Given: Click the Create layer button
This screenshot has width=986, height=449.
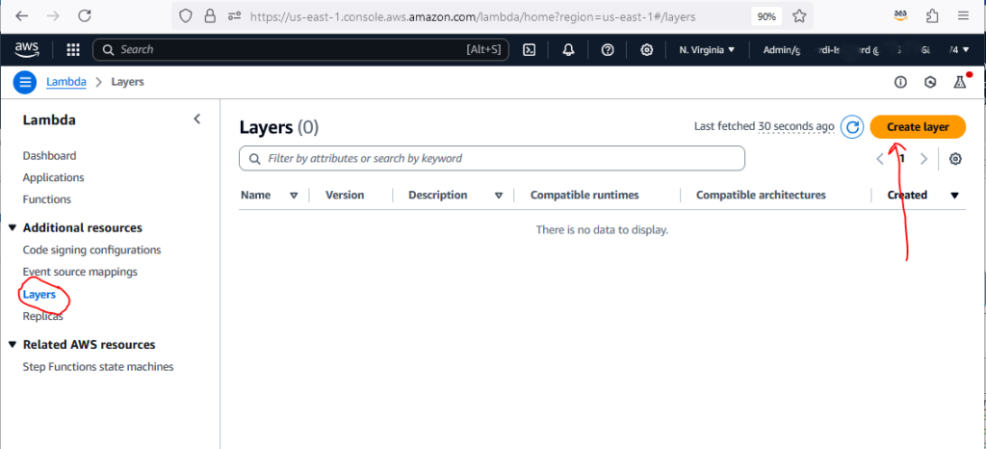Looking at the screenshot, I should [x=918, y=127].
